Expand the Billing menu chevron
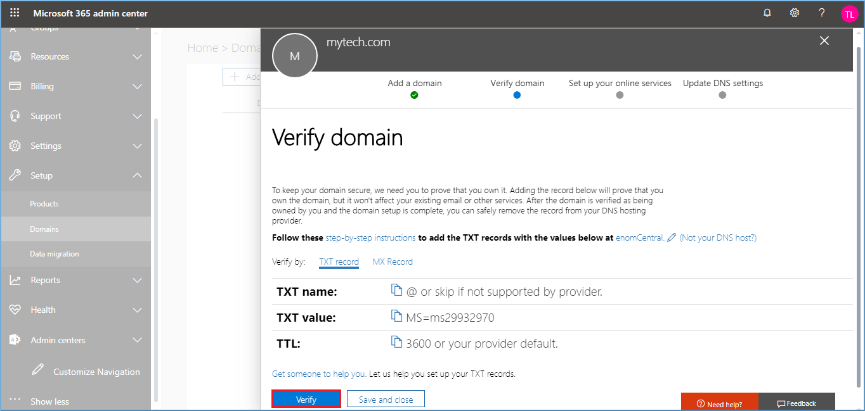 (137, 86)
